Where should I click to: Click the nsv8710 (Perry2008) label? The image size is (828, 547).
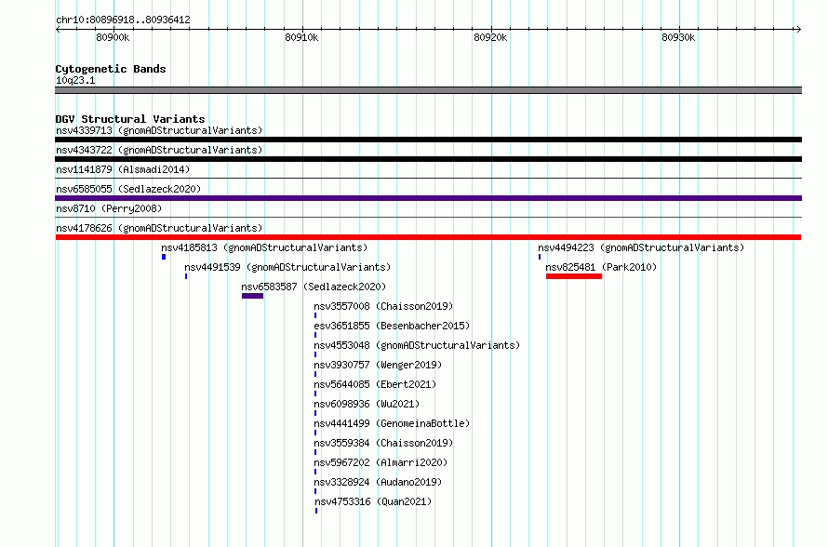pyautogui.click(x=109, y=208)
